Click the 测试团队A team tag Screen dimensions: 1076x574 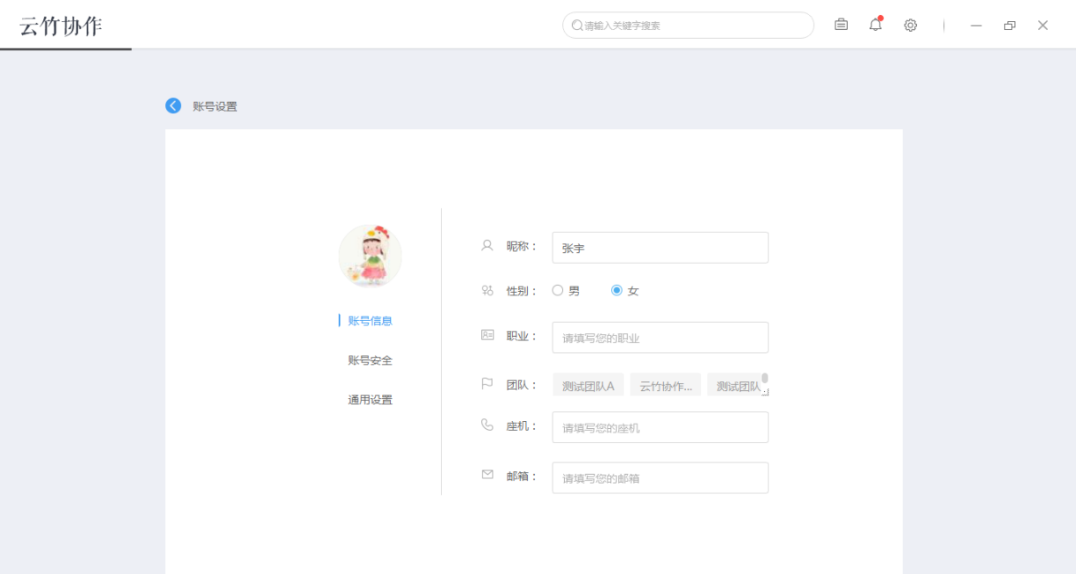coord(587,384)
